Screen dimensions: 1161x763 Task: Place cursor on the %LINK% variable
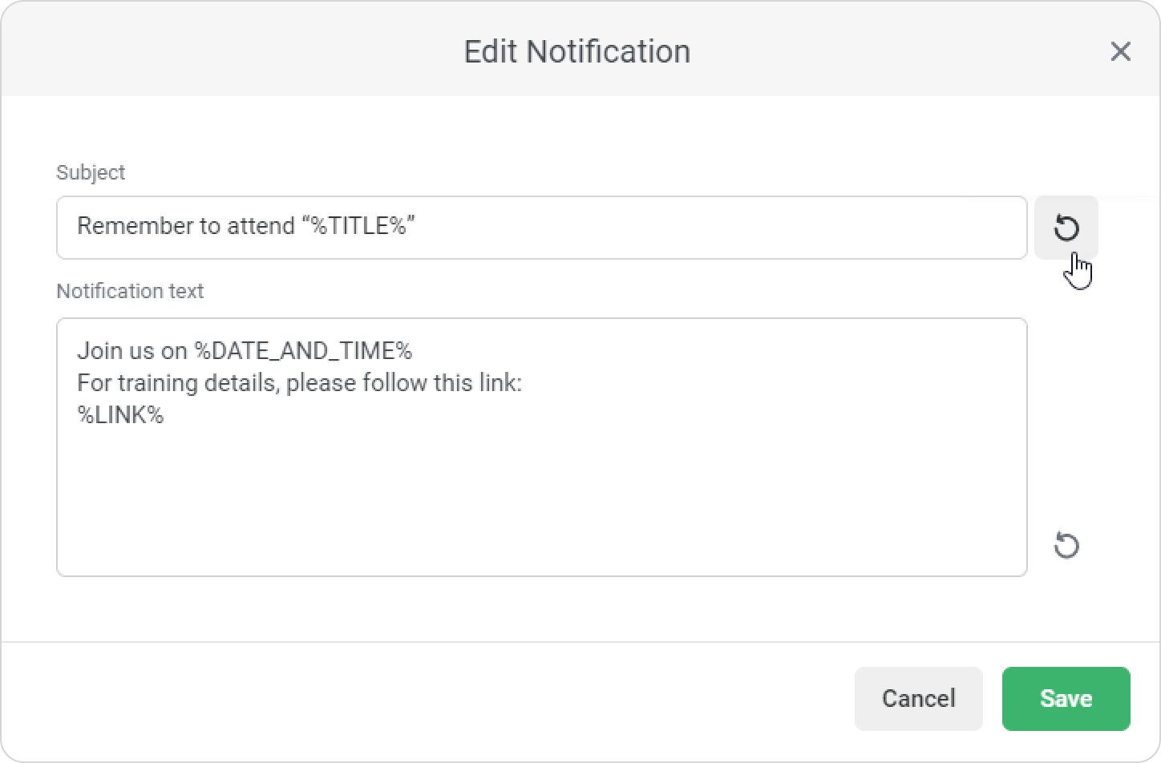coord(120,415)
